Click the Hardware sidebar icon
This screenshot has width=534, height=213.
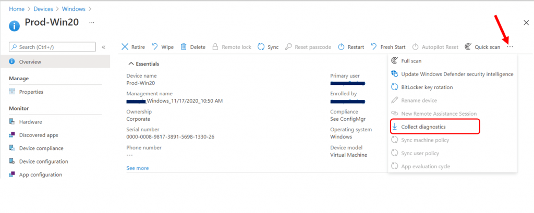tap(13, 122)
